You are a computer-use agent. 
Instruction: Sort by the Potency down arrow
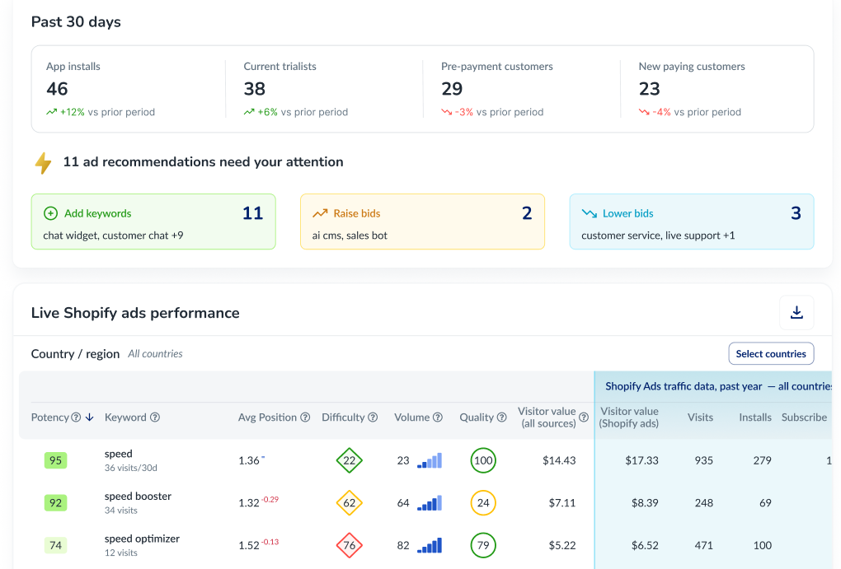point(90,417)
